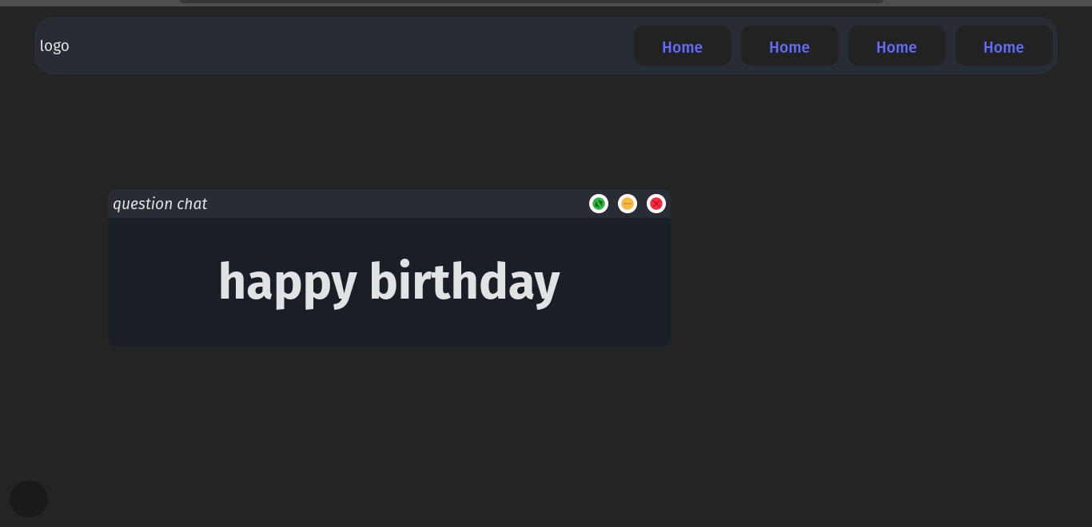Click the fourth, rightmost Home button
This screenshot has height=527, width=1092.
tap(1003, 46)
